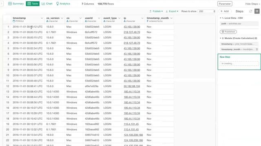
Task: Select timestamp cell 2016-11-01 00:00:13 UTC
Action: pyautogui.click(x=28, y=32)
